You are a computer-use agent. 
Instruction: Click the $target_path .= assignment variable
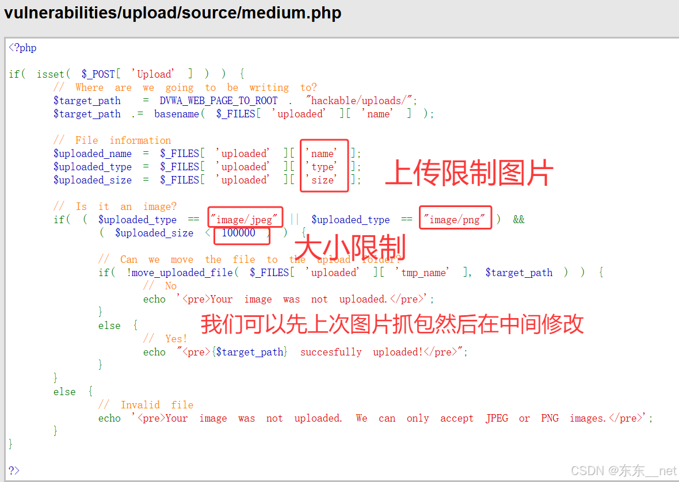coord(87,114)
